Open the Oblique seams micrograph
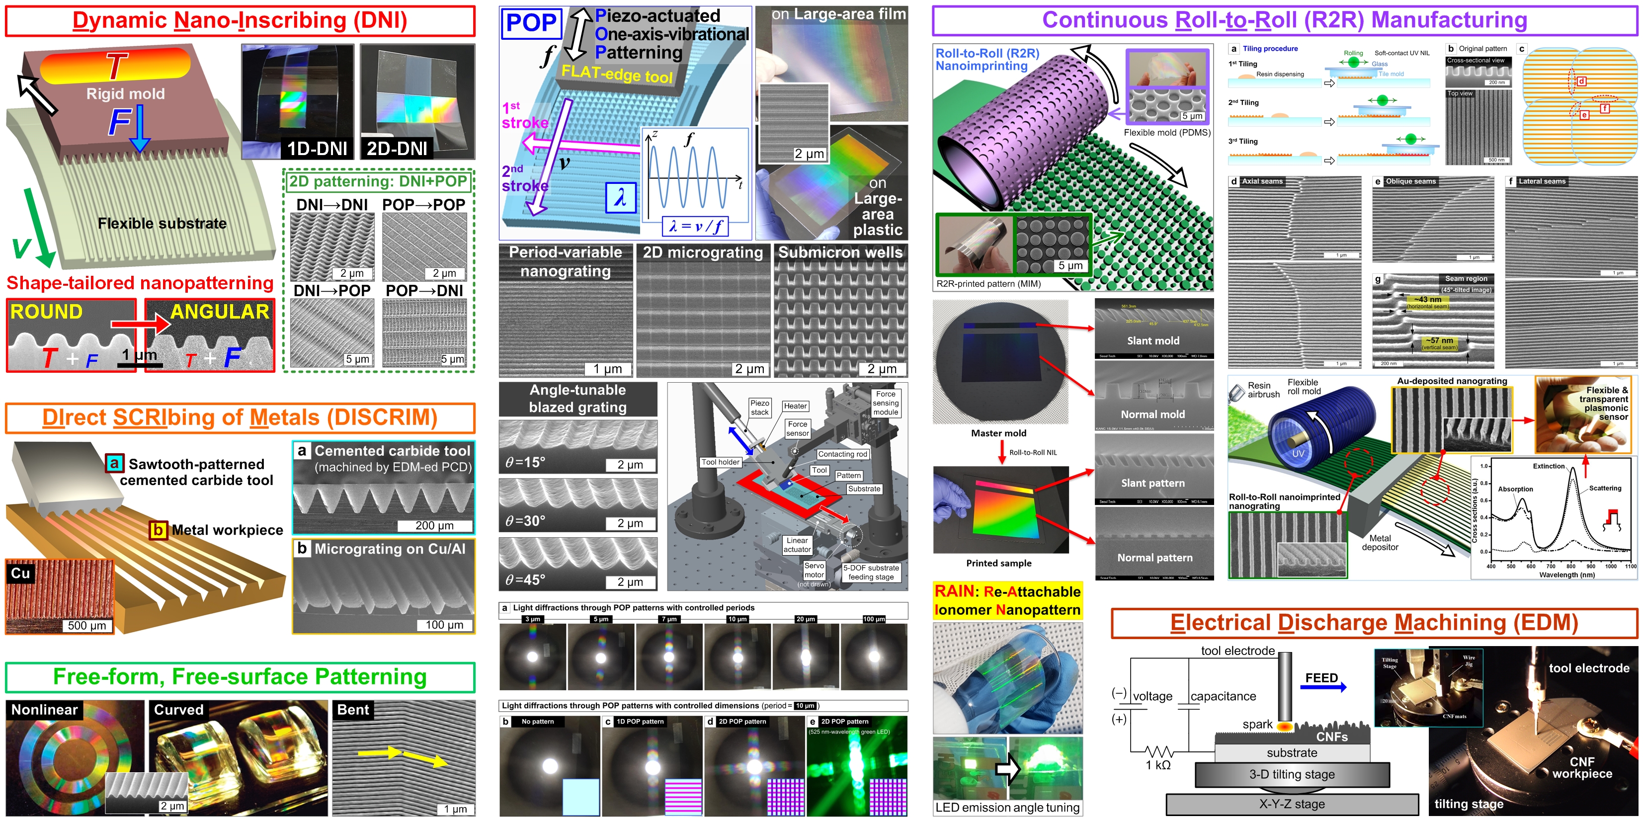Viewport: 1643px width, 822px height. pyautogui.click(x=1433, y=219)
